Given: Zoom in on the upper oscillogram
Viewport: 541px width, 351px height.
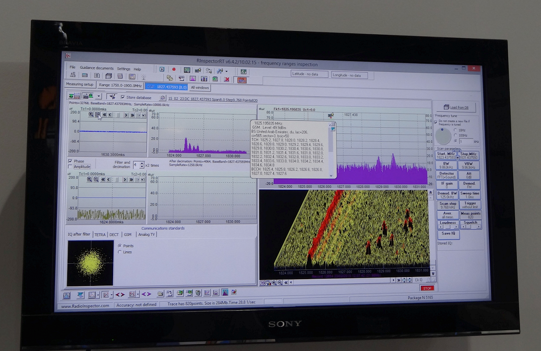Looking at the screenshot, I should click(91, 115).
